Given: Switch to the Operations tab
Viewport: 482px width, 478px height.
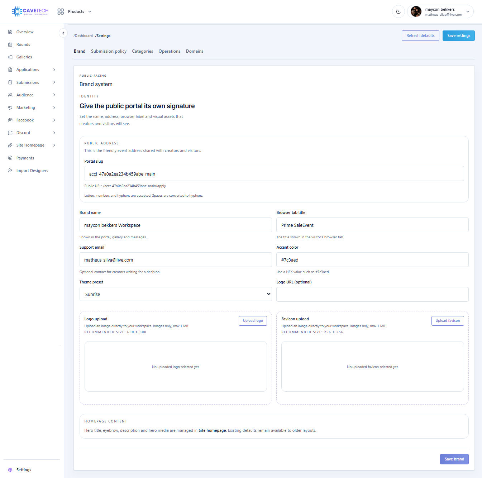Looking at the screenshot, I should 170,51.
